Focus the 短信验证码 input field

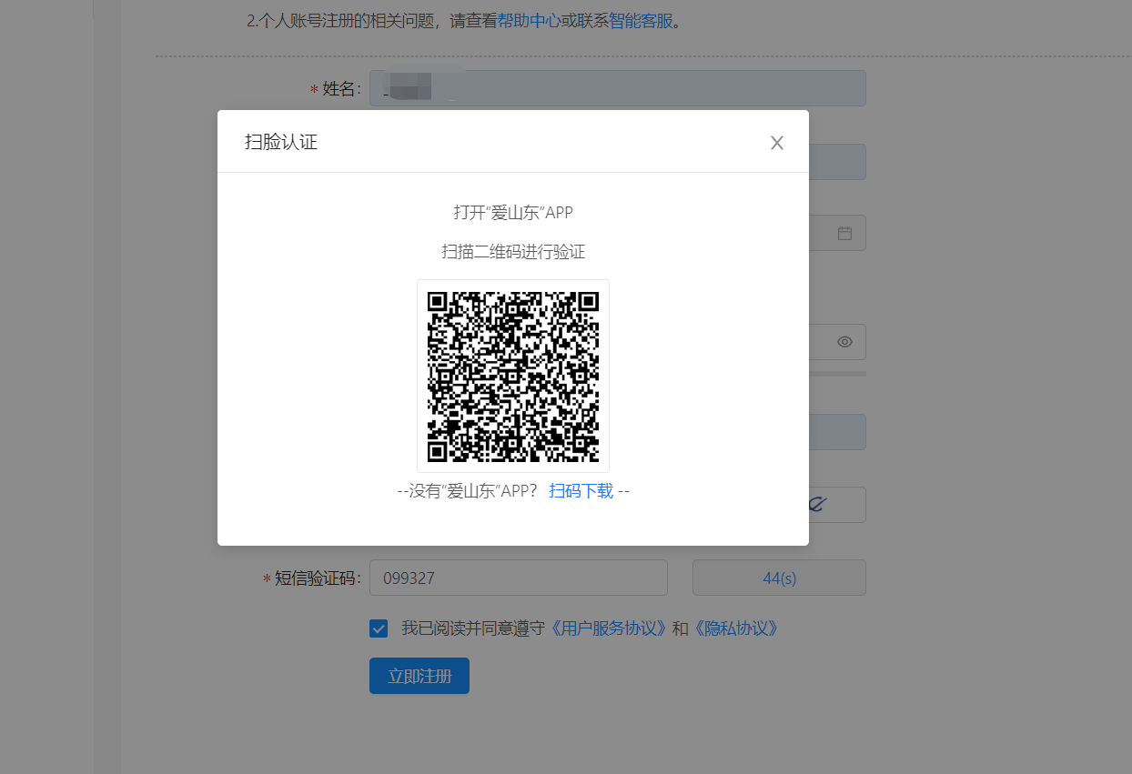pyautogui.click(x=518, y=578)
